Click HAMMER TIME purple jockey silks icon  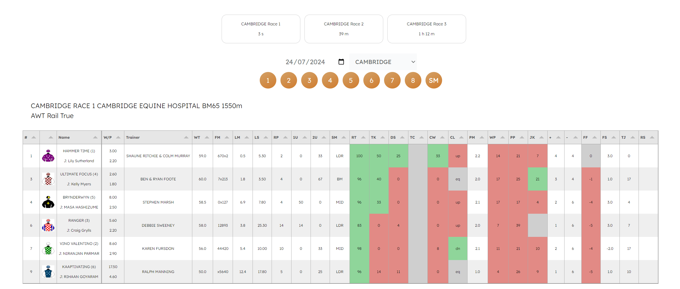[48, 156]
